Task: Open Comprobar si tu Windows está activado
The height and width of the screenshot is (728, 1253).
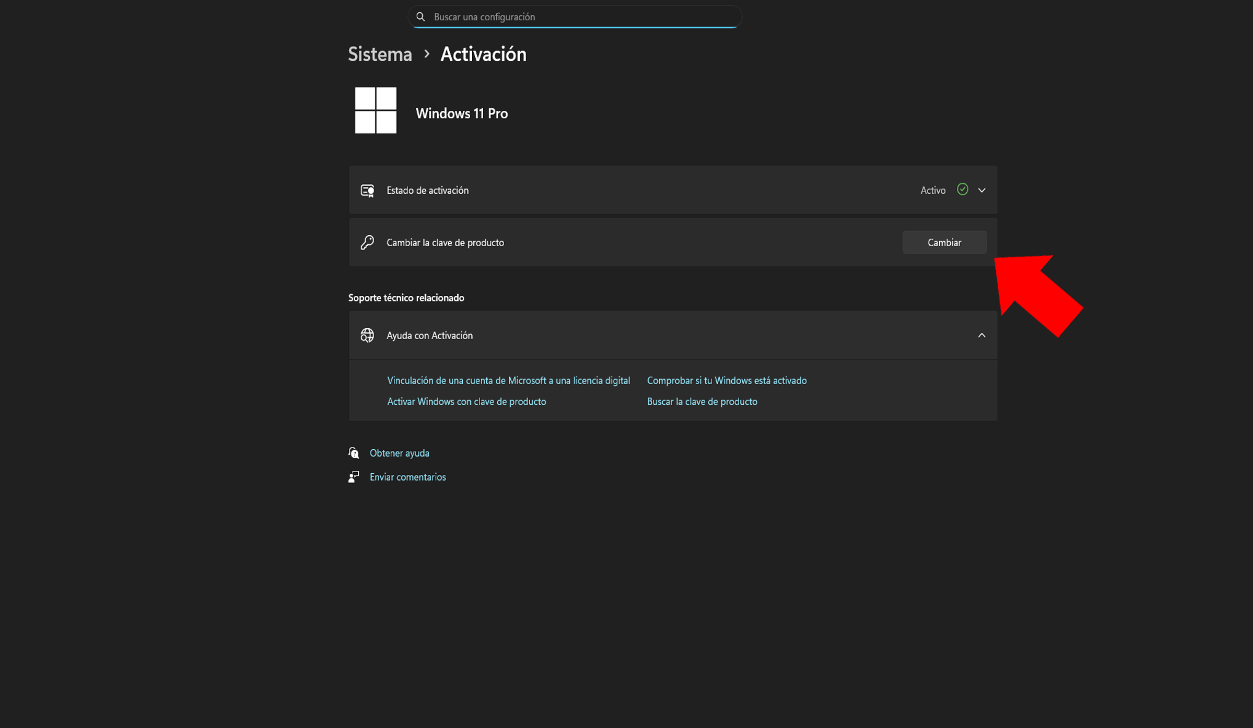Action: pos(726,380)
